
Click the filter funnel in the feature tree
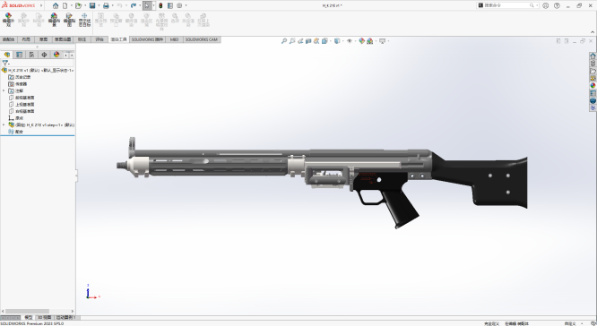[5, 64]
